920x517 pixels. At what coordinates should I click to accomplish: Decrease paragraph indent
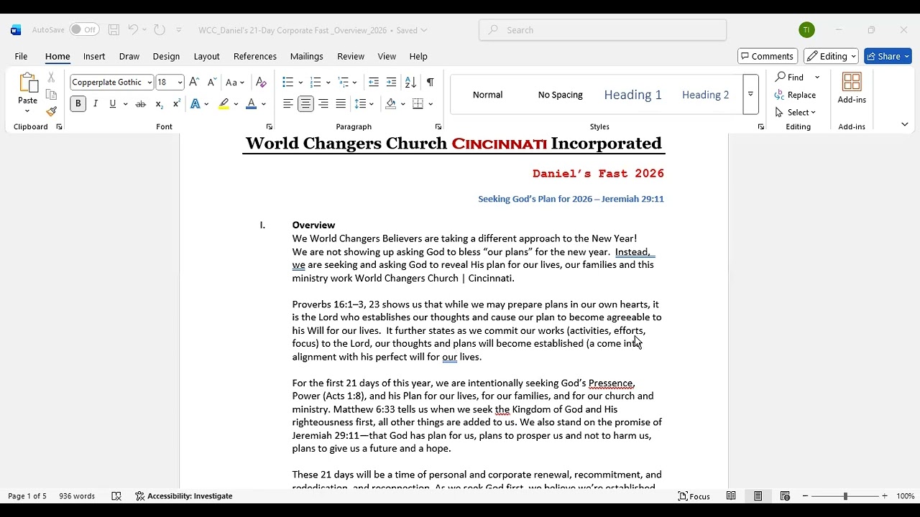[x=374, y=82]
